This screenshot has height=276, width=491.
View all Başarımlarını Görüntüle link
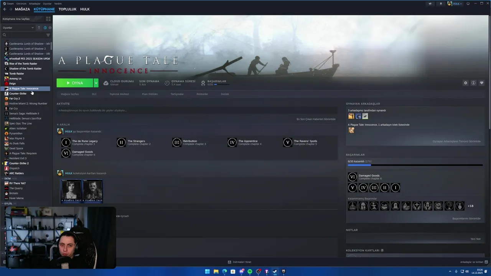point(466,219)
